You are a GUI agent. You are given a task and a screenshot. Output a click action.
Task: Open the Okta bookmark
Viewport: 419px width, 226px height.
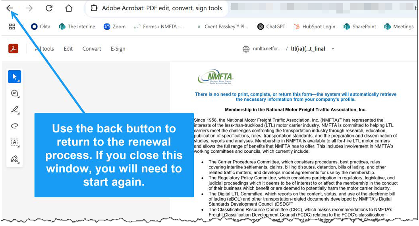coord(41,27)
